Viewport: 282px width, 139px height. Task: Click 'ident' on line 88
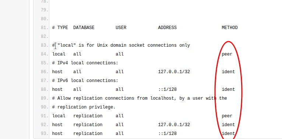click(x=228, y=89)
